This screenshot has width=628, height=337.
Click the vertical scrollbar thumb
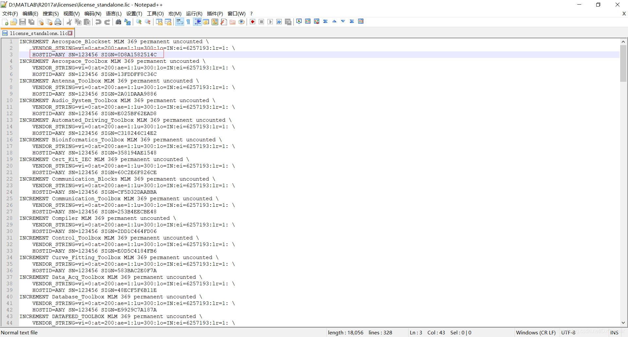623,63
